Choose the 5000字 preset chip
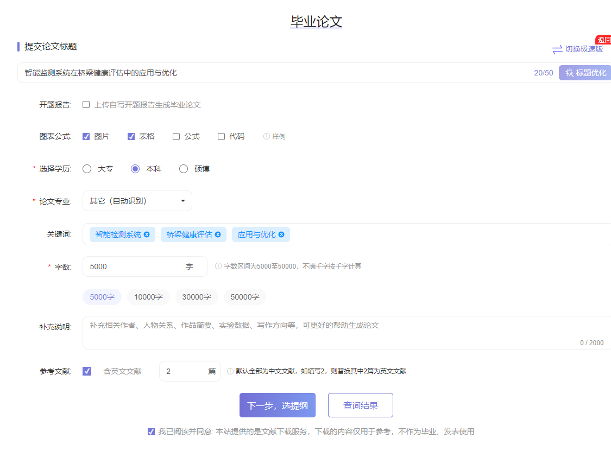This screenshot has width=611, height=451. click(x=102, y=297)
